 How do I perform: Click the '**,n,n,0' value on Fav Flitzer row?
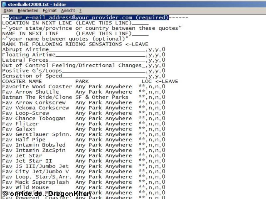[152, 124]
